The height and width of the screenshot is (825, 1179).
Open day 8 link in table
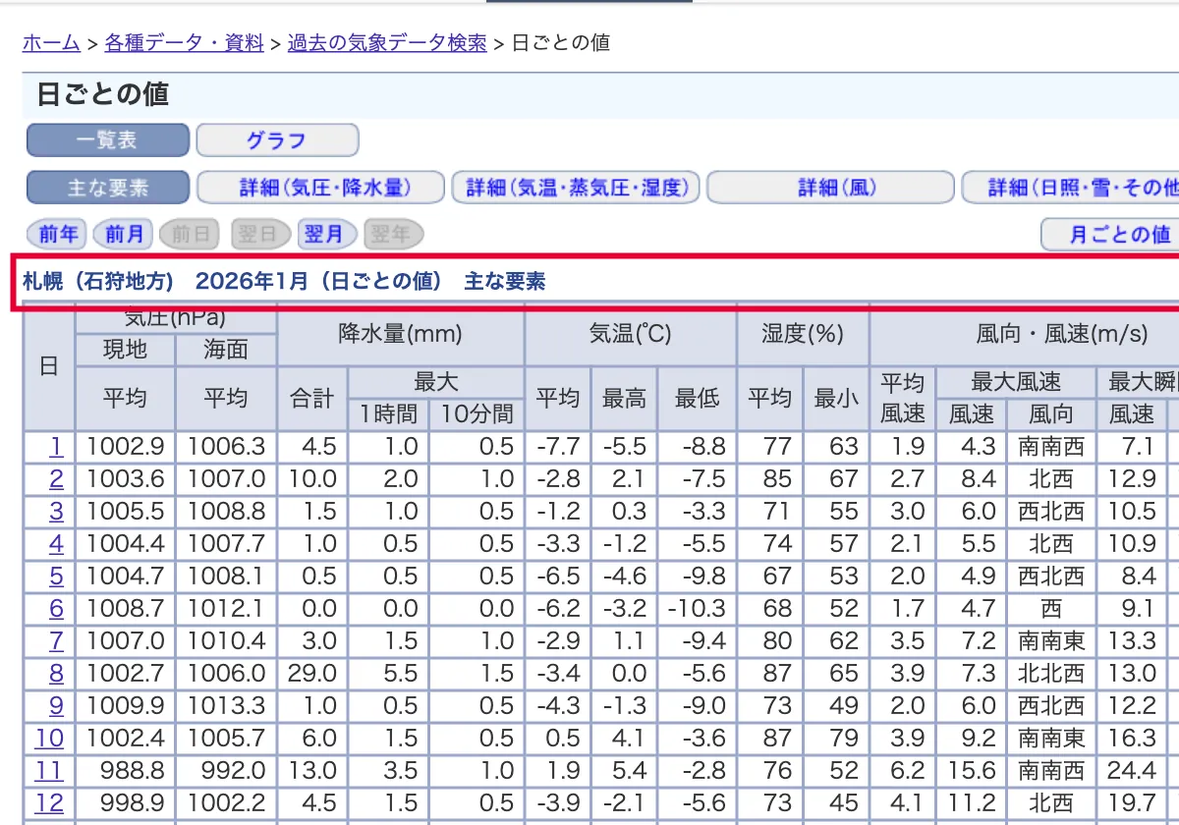tap(56, 674)
